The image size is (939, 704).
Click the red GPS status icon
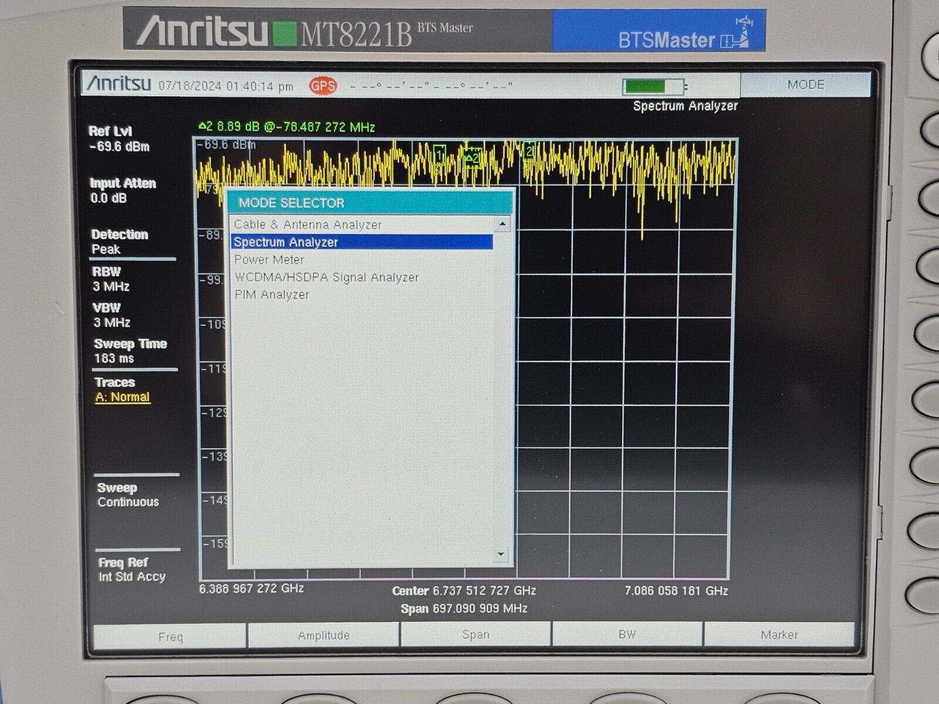click(x=323, y=86)
